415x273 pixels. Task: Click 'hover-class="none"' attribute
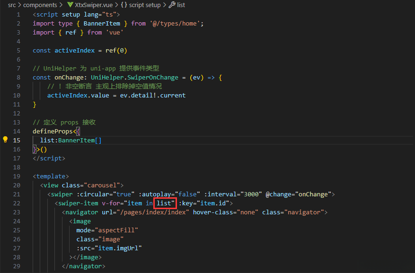[226, 212]
